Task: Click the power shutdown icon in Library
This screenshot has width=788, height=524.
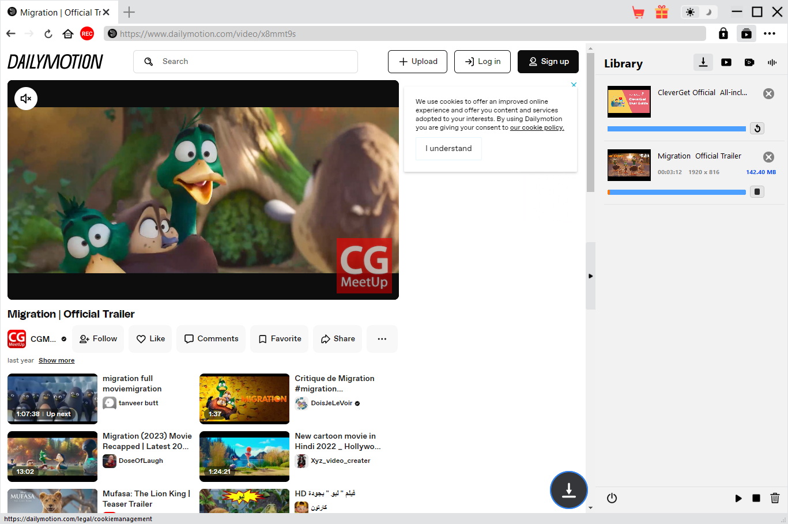Action: (612, 498)
